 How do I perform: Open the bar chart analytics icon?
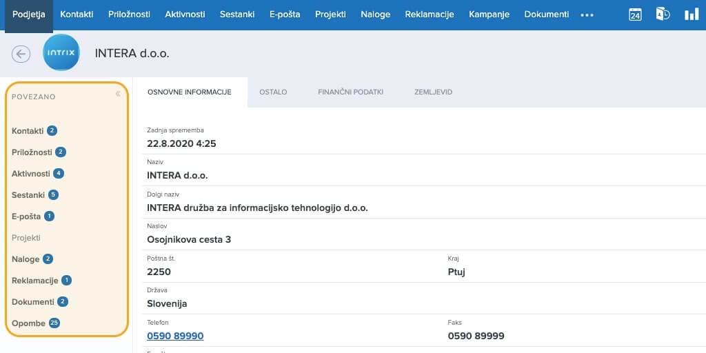692,14
